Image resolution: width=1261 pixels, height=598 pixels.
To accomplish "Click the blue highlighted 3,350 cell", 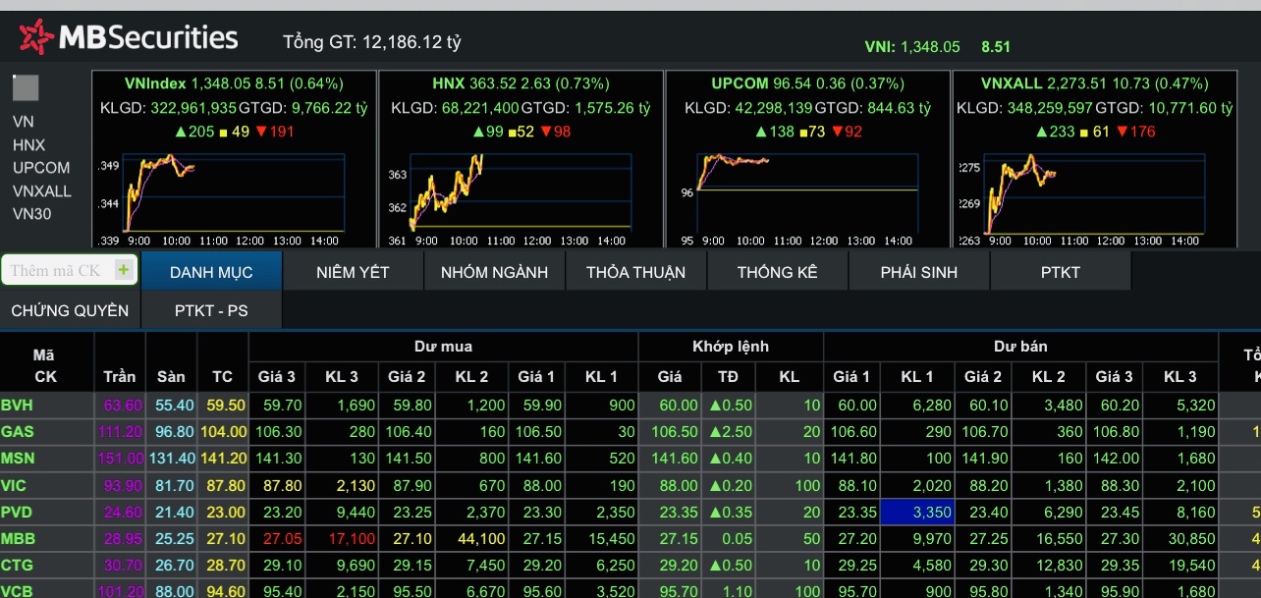I will (917, 512).
